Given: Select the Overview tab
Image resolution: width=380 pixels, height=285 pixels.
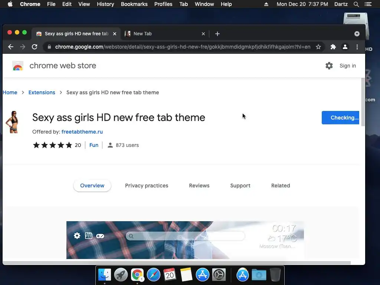Looking at the screenshot, I should point(92,186).
